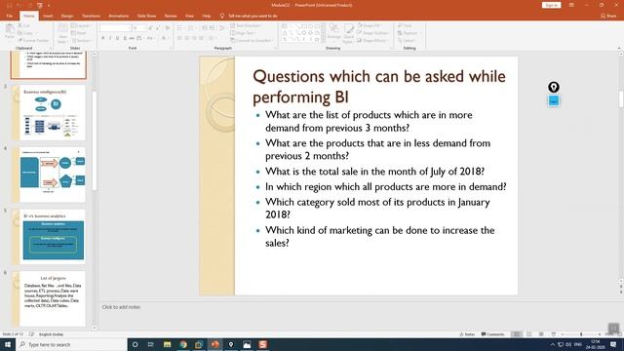Increase font size with grow icon
Screen dimensions: 624x351
(x=150, y=28)
